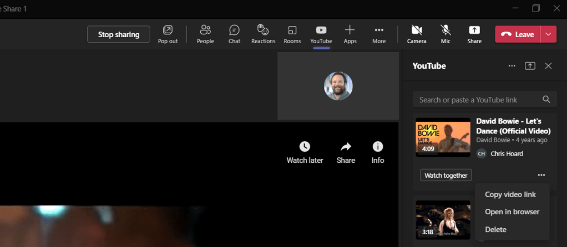This screenshot has height=247, width=567.
Task: Unmute the Mic
Action: (x=445, y=34)
